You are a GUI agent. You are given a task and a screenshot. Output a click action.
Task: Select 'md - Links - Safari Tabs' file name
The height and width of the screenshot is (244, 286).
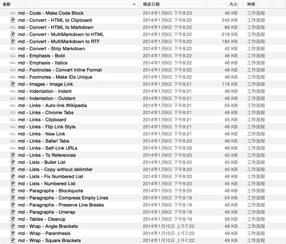coord(43,141)
